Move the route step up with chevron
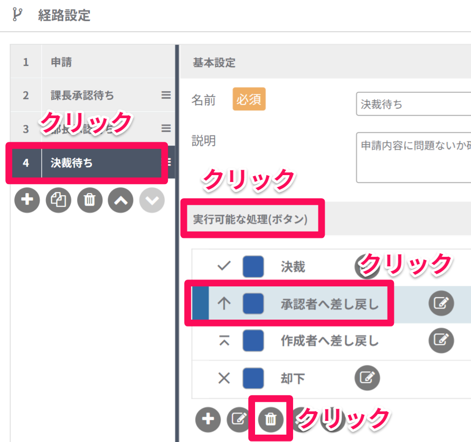Image resolution: width=471 pixels, height=442 pixels. click(x=121, y=200)
